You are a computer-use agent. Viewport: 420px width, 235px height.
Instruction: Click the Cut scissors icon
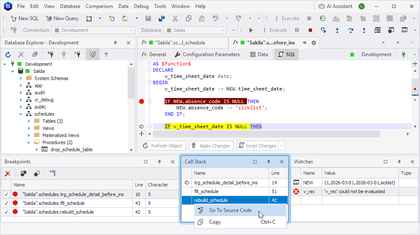click(x=175, y=18)
